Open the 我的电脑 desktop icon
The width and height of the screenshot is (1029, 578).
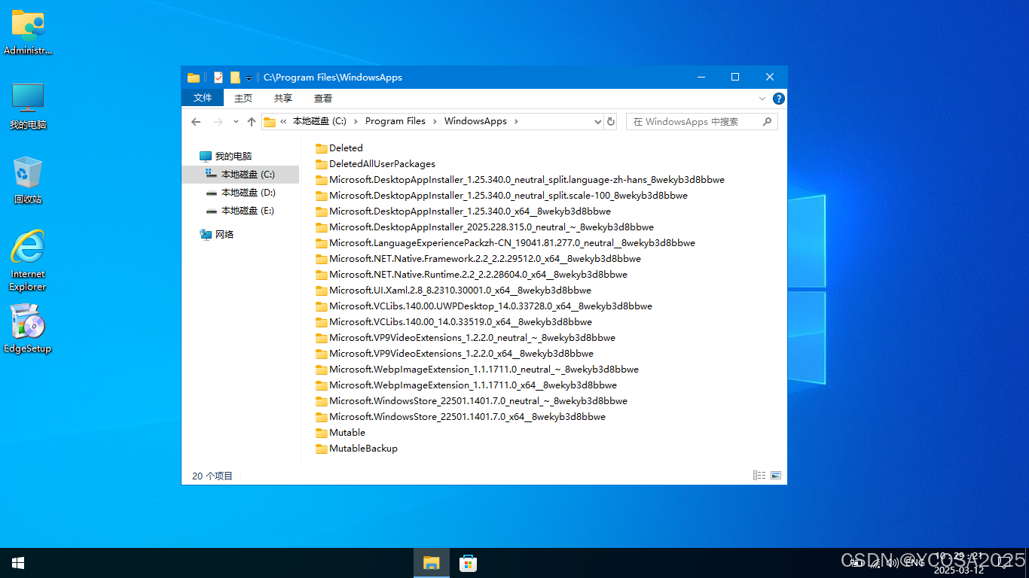point(28,106)
